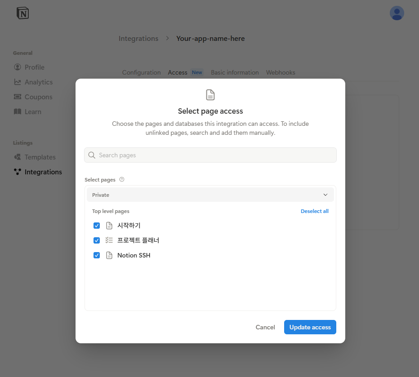Click the Search pages input field
419x377 pixels.
[x=210, y=155]
